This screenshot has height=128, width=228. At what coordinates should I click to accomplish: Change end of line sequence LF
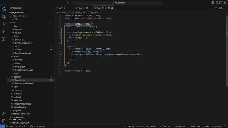[169, 126]
